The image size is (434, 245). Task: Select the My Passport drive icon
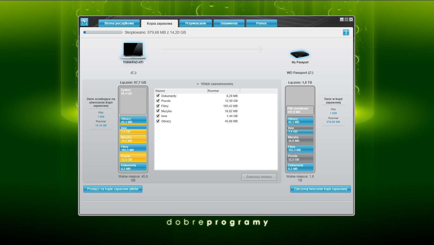(300, 54)
